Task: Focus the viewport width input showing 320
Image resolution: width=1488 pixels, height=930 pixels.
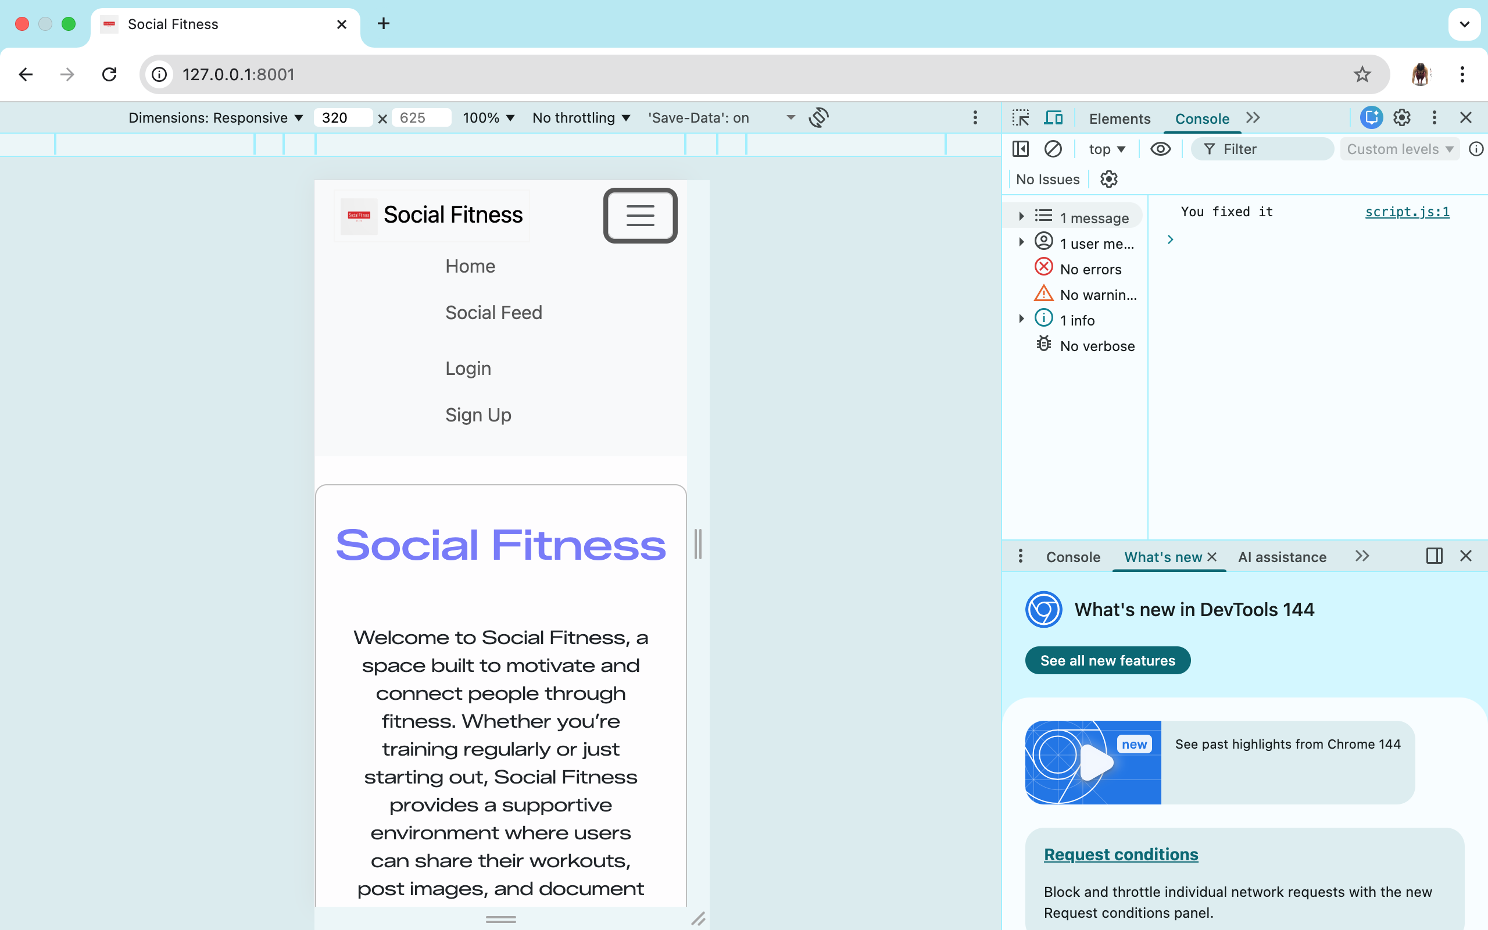Action: pyautogui.click(x=342, y=117)
